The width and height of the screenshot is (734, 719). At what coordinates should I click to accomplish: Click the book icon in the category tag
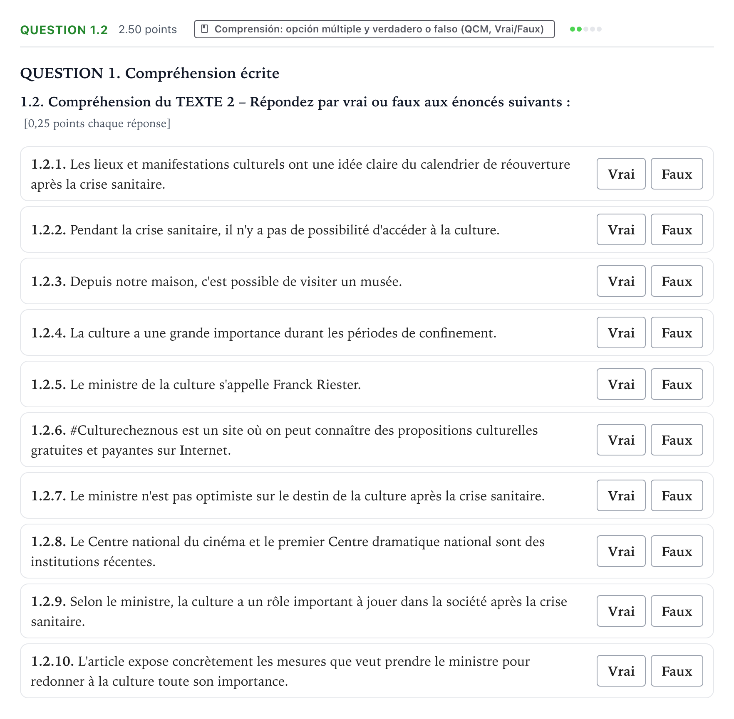tap(204, 29)
